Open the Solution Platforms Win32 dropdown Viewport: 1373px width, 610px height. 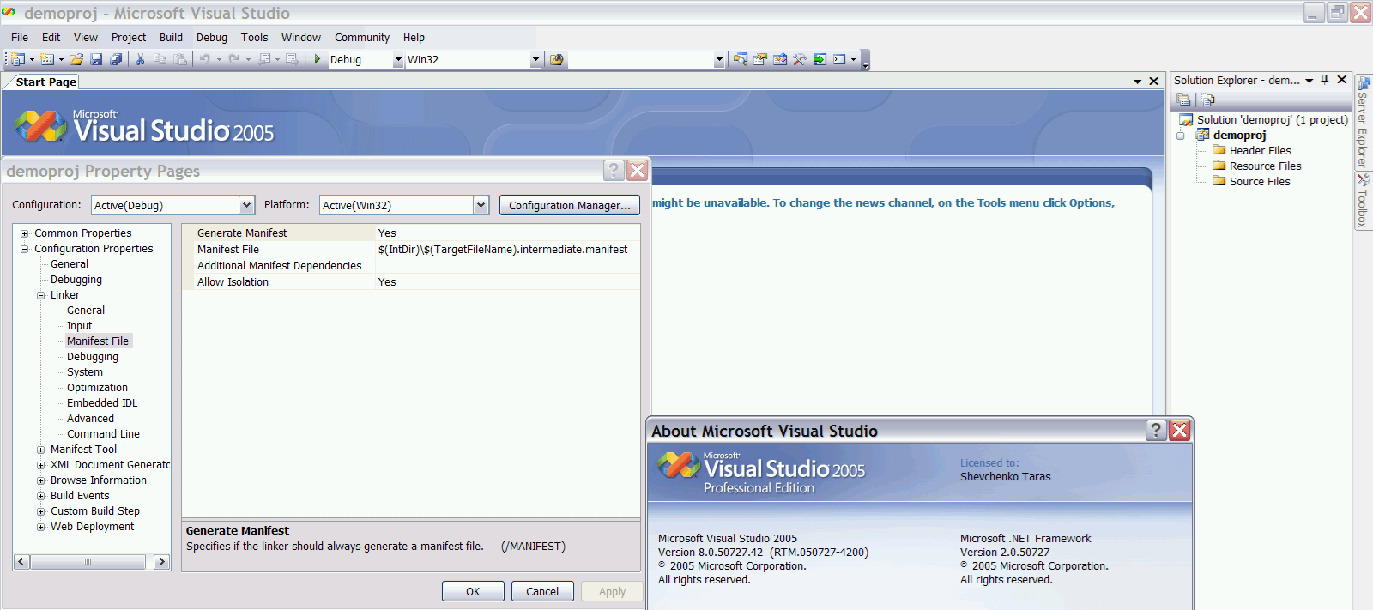535,60
